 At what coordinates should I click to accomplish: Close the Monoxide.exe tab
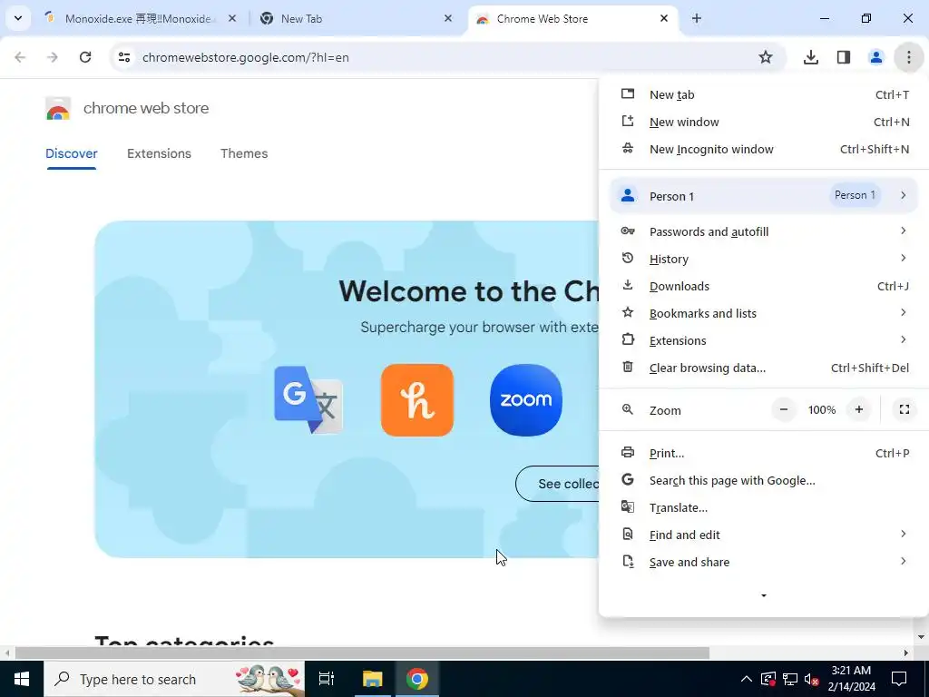click(232, 18)
